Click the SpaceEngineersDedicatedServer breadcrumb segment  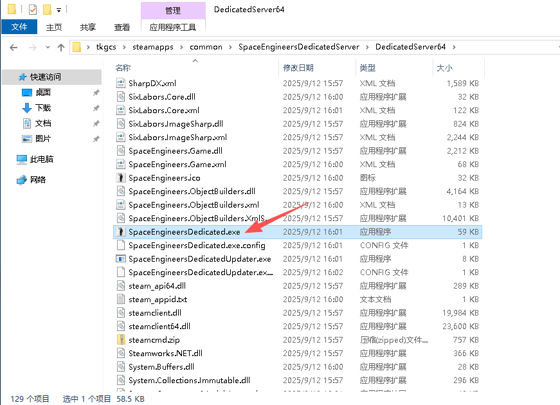point(298,47)
